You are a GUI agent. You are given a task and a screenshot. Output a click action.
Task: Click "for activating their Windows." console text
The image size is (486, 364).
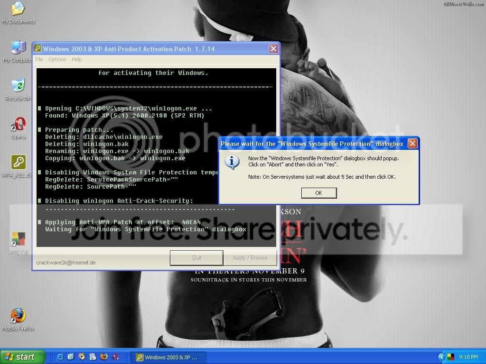(153, 73)
